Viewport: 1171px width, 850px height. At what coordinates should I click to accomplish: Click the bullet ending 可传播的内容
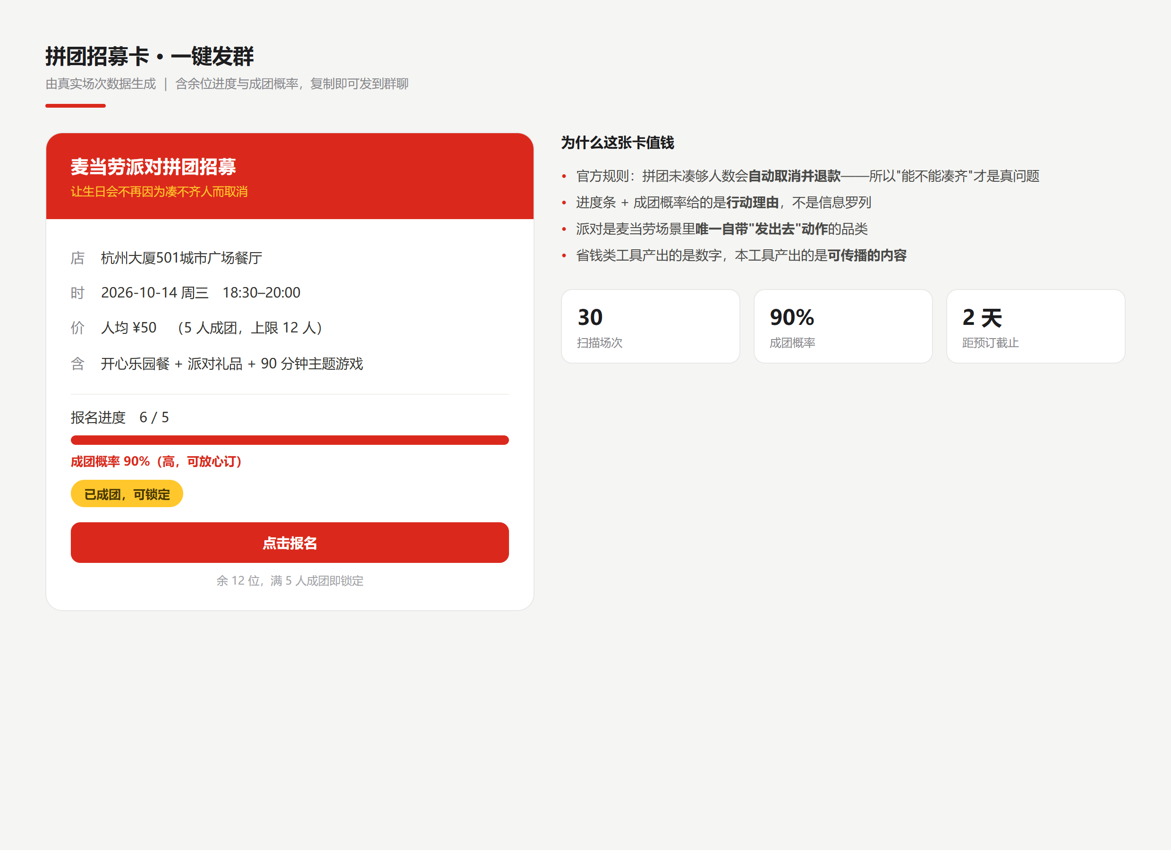[x=741, y=255]
